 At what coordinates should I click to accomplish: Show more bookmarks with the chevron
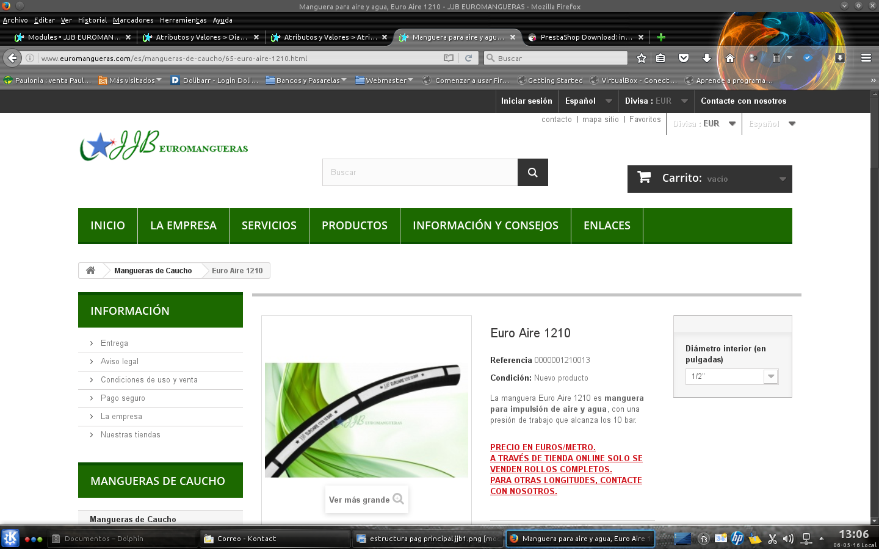tap(873, 80)
